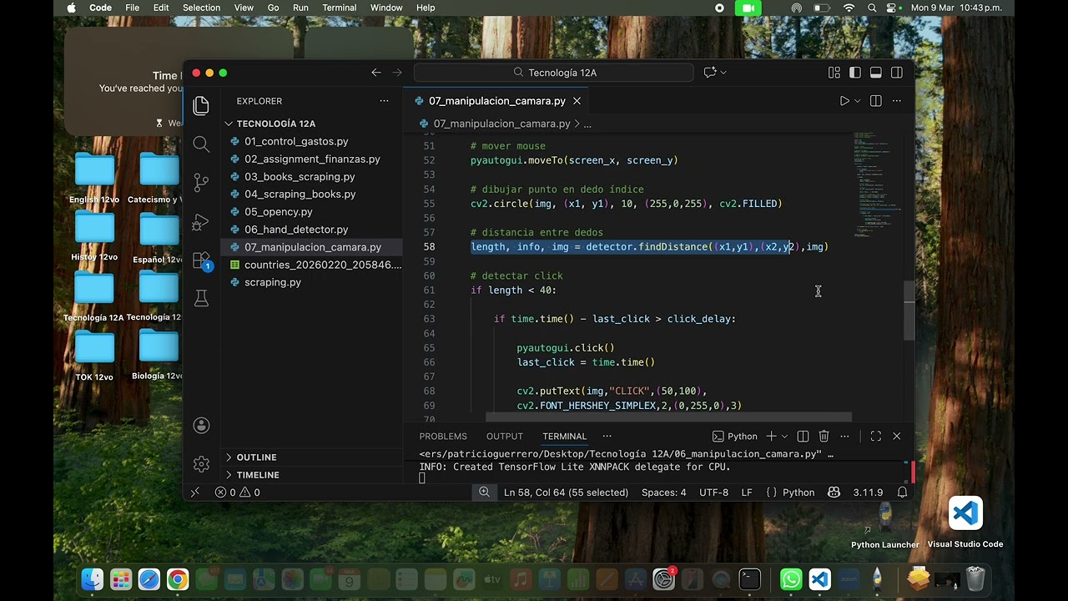Split the editor to the right
The height and width of the screenshot is (601, 1068).
[875, 101]
